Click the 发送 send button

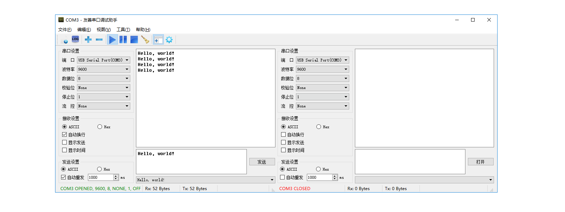click(262, 162)
